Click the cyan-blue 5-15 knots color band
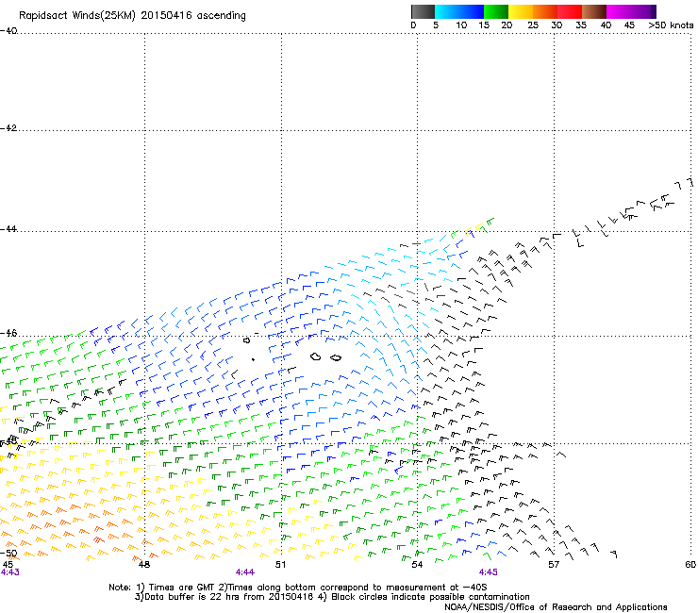698x613 pixels. coord(459,11)
